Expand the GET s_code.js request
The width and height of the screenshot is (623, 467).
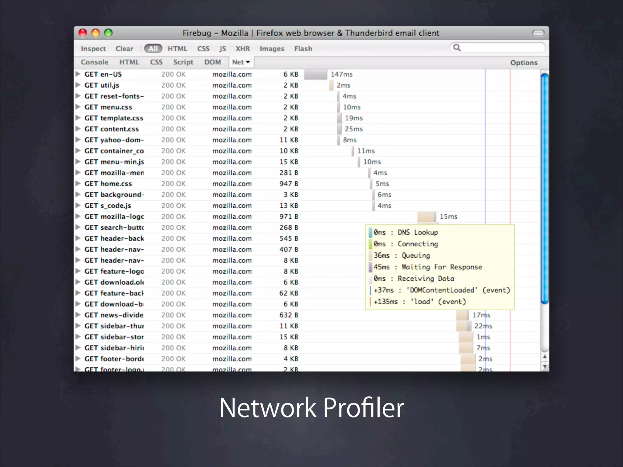pos(78,205)
